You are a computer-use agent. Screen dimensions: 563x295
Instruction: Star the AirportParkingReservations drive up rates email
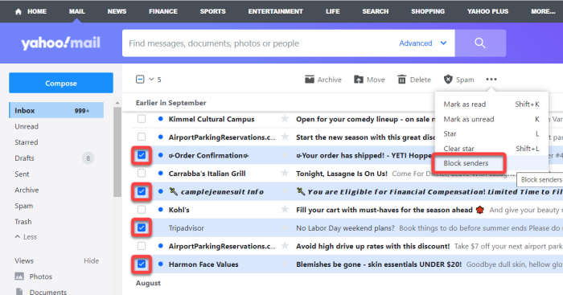[x=285, y=246]
